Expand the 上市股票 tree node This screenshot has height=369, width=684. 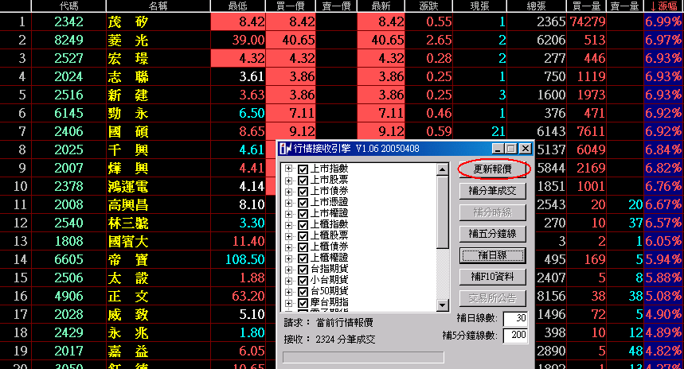pyautogui.click(x=288, y=180)
